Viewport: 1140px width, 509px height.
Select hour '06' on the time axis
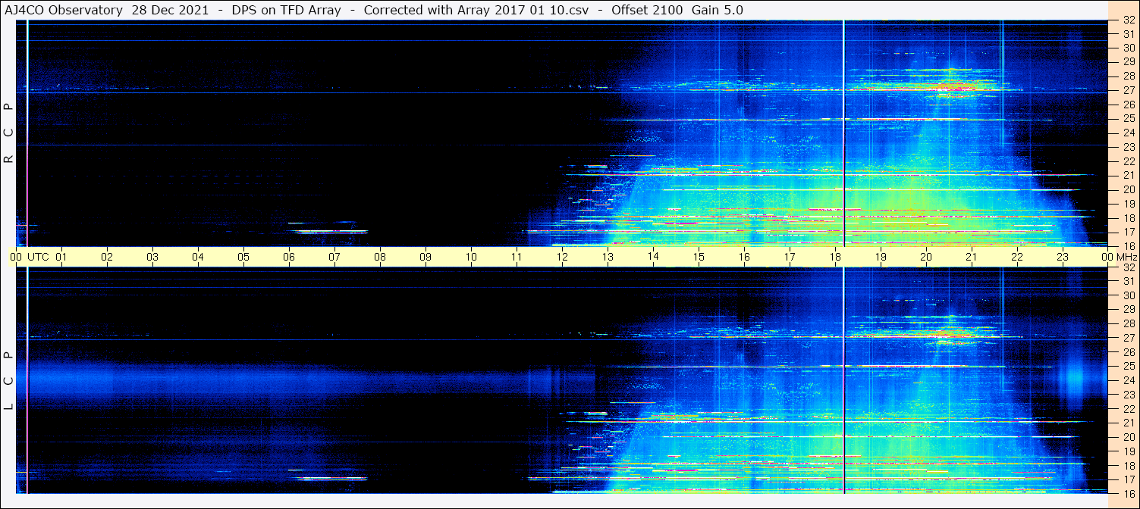coord(289,257)
